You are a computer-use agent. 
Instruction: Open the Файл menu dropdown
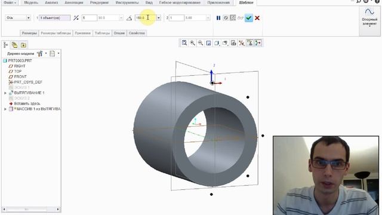pyautogui.click(x=10, y=2)
